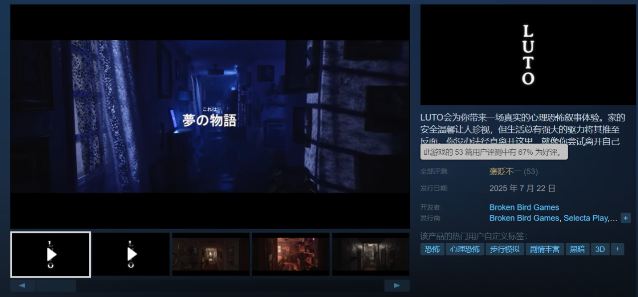Play the second LUTO trailer thumbnail
The height and width of the screenshot is (297, 638).
tap(131, 254)
